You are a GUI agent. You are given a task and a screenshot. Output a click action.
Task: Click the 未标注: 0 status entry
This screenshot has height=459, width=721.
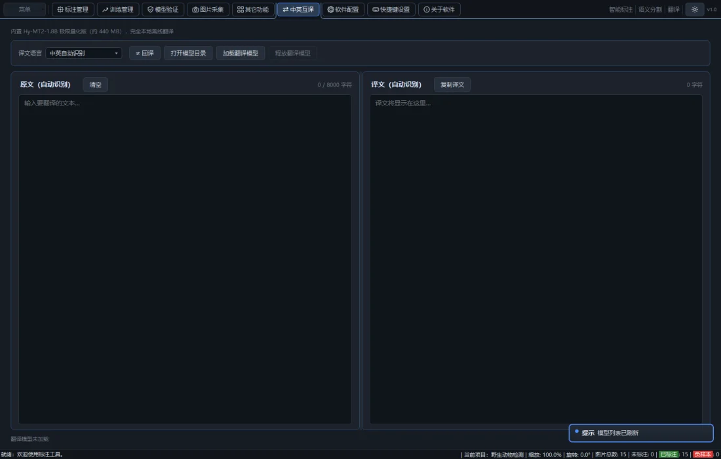[x=642, y=455]
